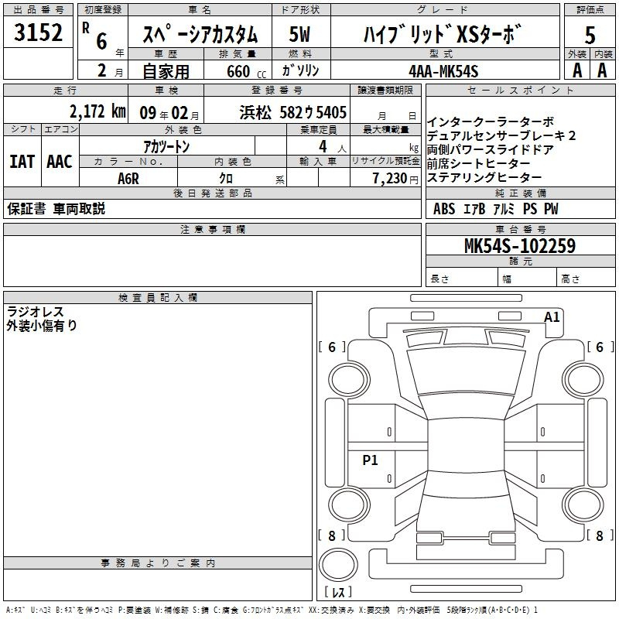The image size is (619, 619).
Task: Select the color number A6R field
Action: pos(128,179)
